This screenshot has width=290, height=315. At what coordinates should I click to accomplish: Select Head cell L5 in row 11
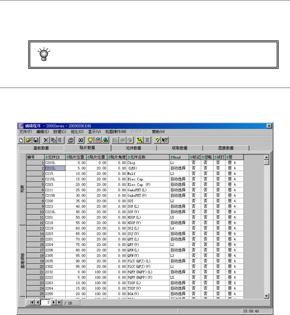pyautogui.click(x=179, y=218)
